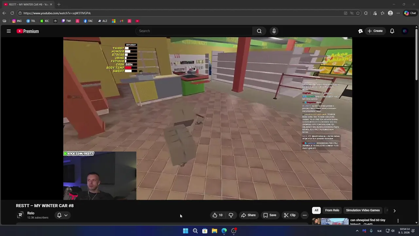Share the video
419x236 pixels.
point(248,215)
